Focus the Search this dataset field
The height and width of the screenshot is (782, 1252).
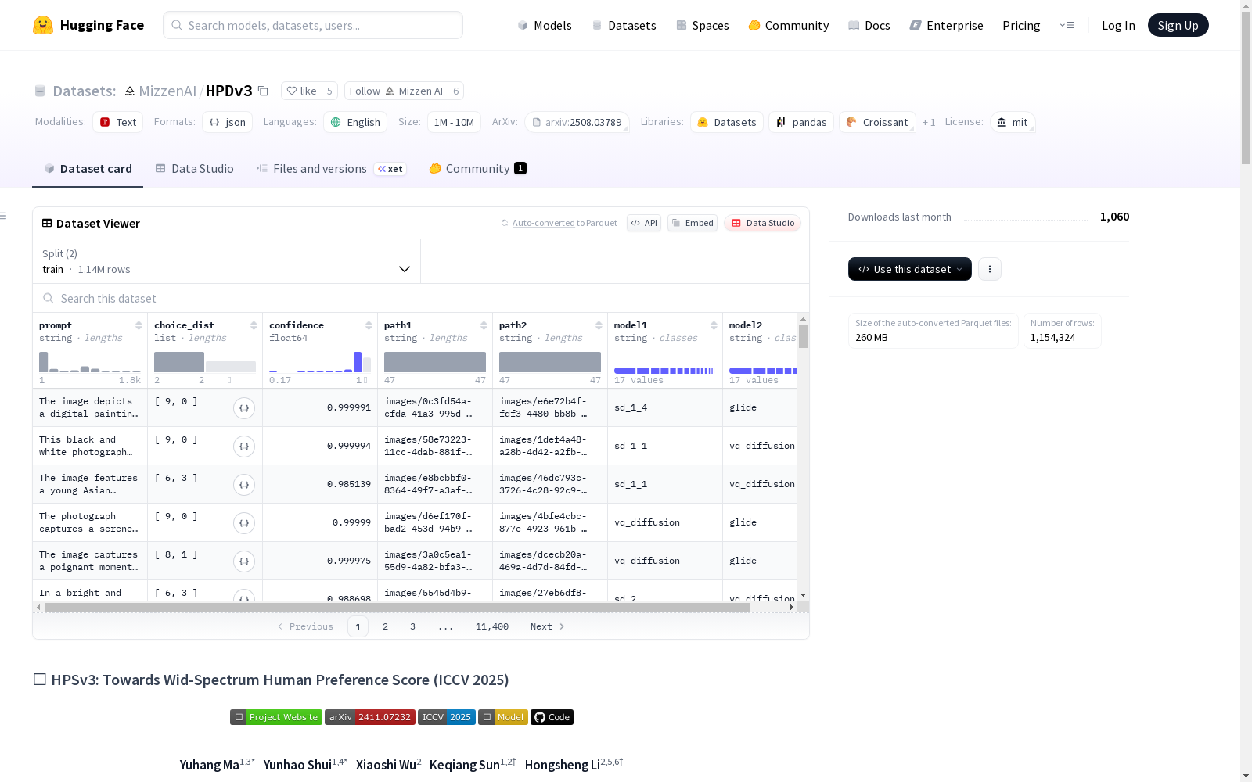421,299
